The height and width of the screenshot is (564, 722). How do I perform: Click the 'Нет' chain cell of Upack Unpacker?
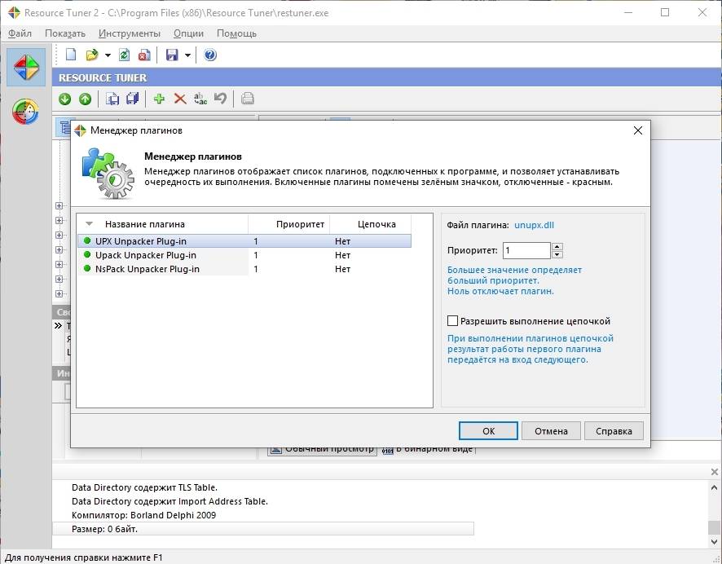(x=342, y=255)
